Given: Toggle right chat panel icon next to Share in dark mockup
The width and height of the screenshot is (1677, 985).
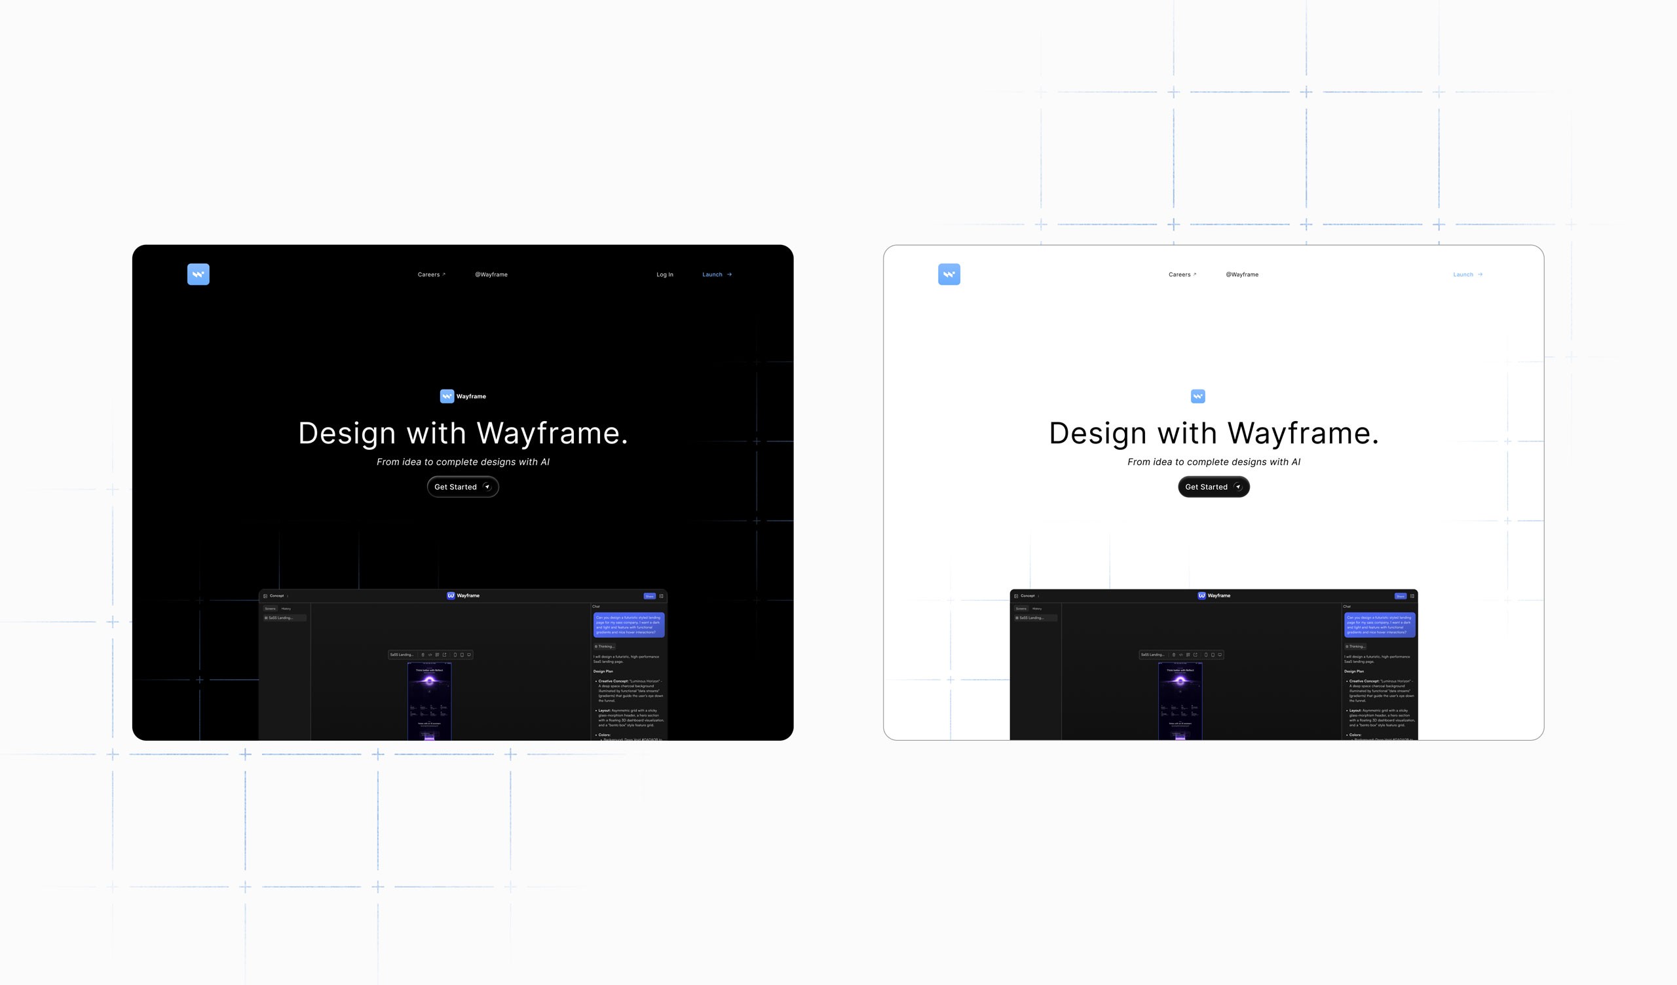Looking at the screenshot, I should pyautogui.click(x=661, y=597).
